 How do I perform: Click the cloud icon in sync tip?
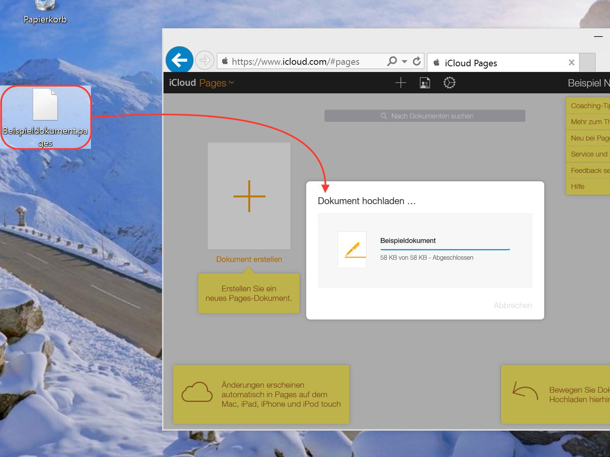197,392
